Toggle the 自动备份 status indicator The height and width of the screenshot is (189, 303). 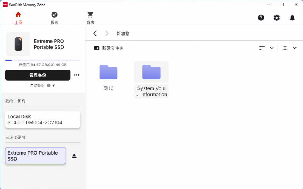(49, 85)
